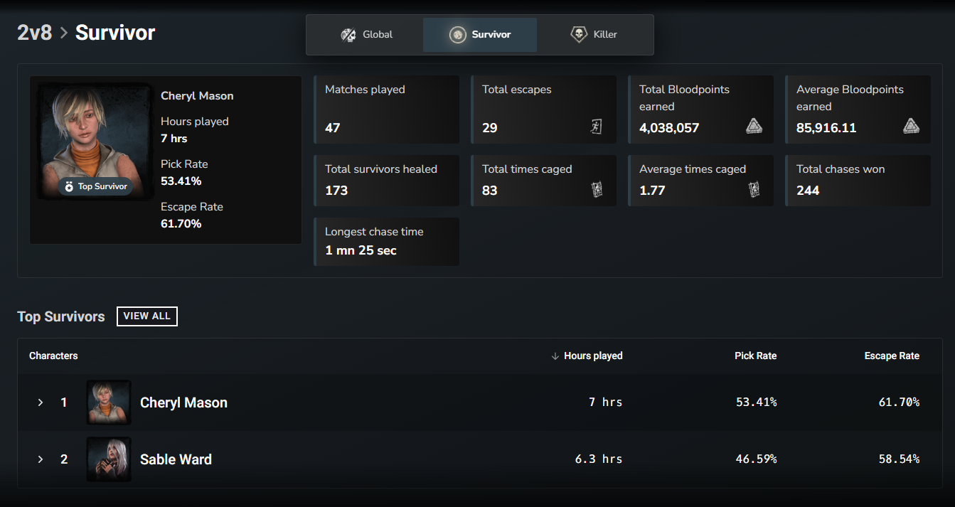Click Cheryl Mason's large portrait
This screenshot has height=507, width=955.
96,142
